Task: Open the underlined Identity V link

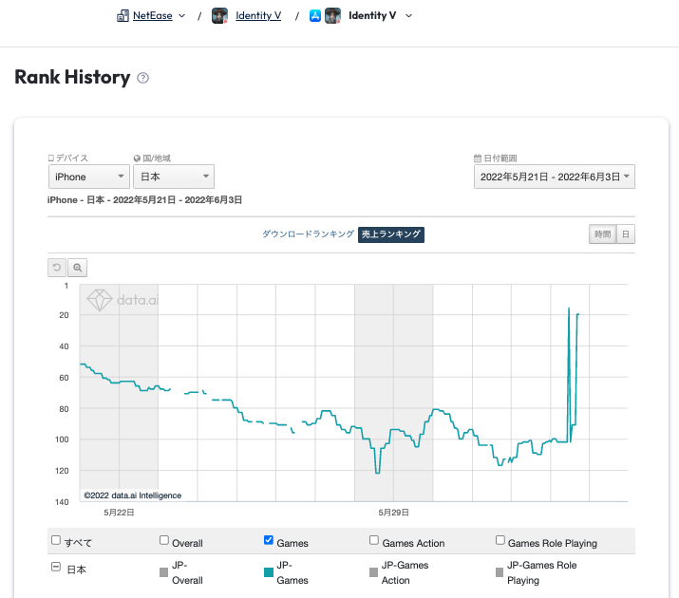Action: click(258, 15)
